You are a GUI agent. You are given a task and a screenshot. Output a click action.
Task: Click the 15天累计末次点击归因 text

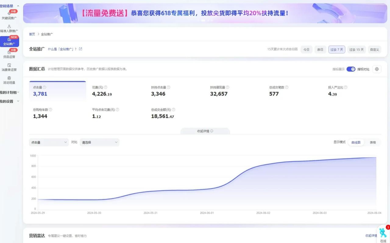point(282,49)
